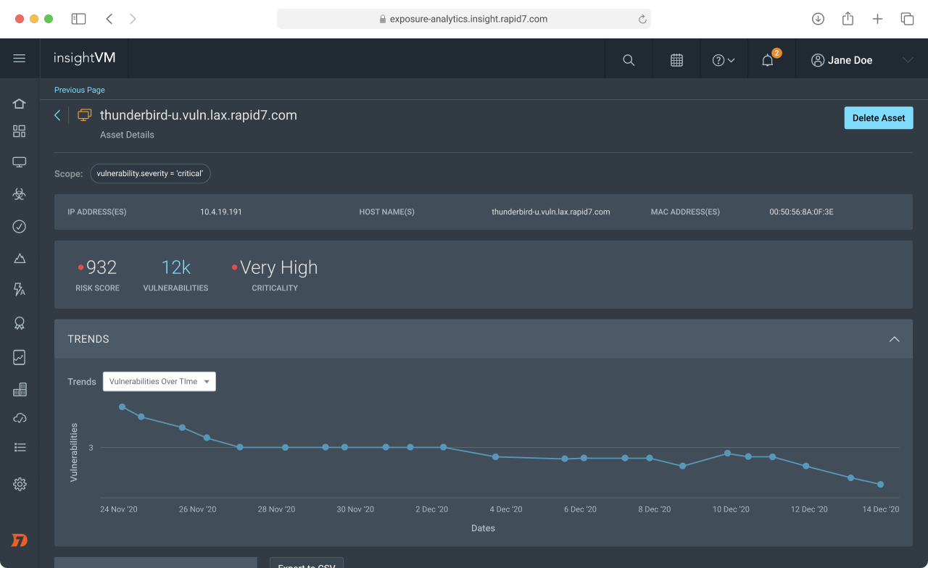Screen dimensions: 928x568
Task: Click the Delete Asset button
Action: coord(879,118)
